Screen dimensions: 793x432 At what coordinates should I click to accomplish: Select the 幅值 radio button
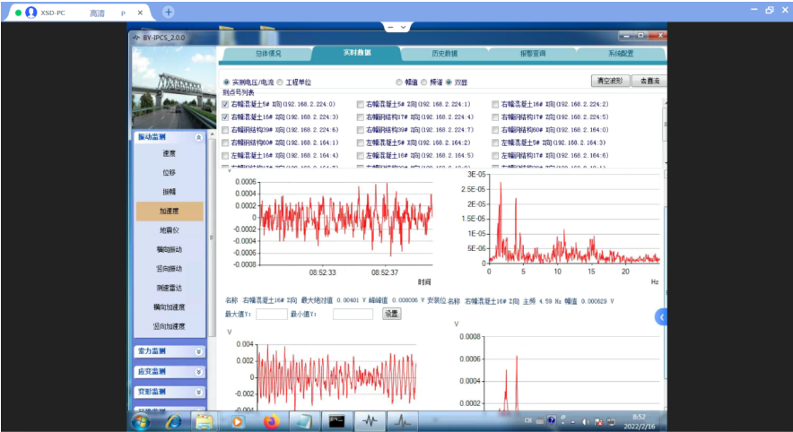pos(399,82)
